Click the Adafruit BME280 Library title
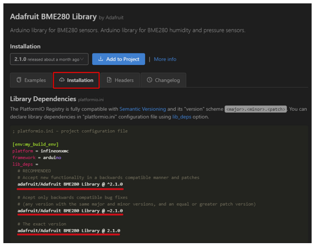This screenshot has width=315, height=247. [x=53, y=16]
